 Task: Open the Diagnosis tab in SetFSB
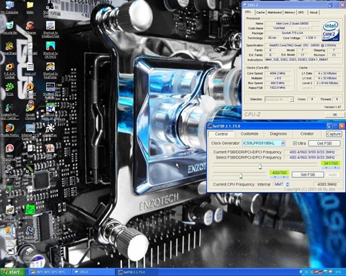point(278,134)
